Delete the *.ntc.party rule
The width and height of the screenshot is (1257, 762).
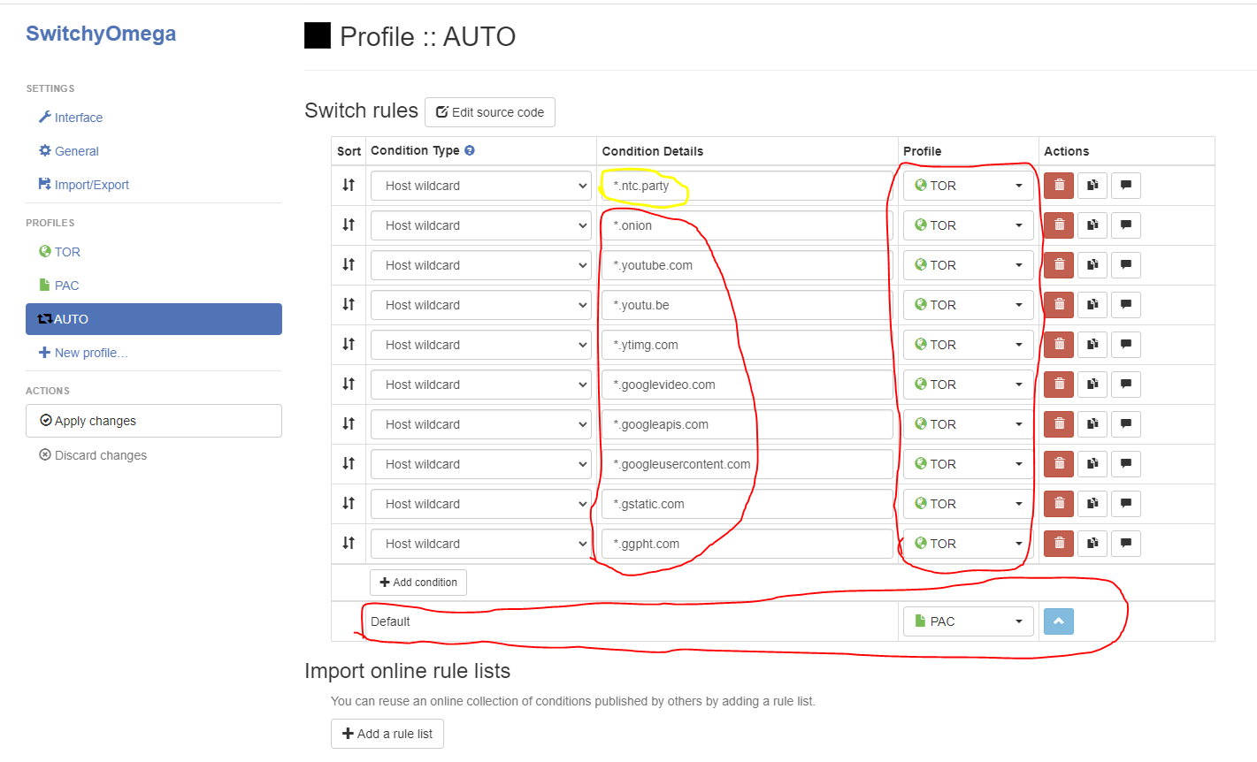coord(1059,186)
